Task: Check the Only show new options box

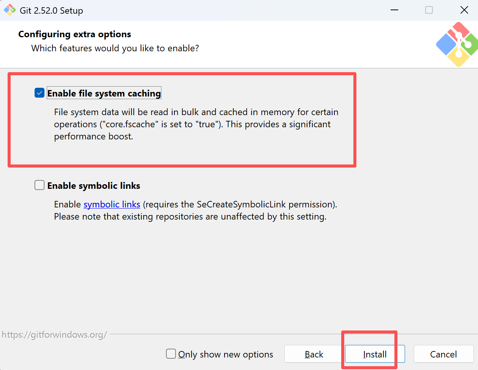Action: [171, 354]
